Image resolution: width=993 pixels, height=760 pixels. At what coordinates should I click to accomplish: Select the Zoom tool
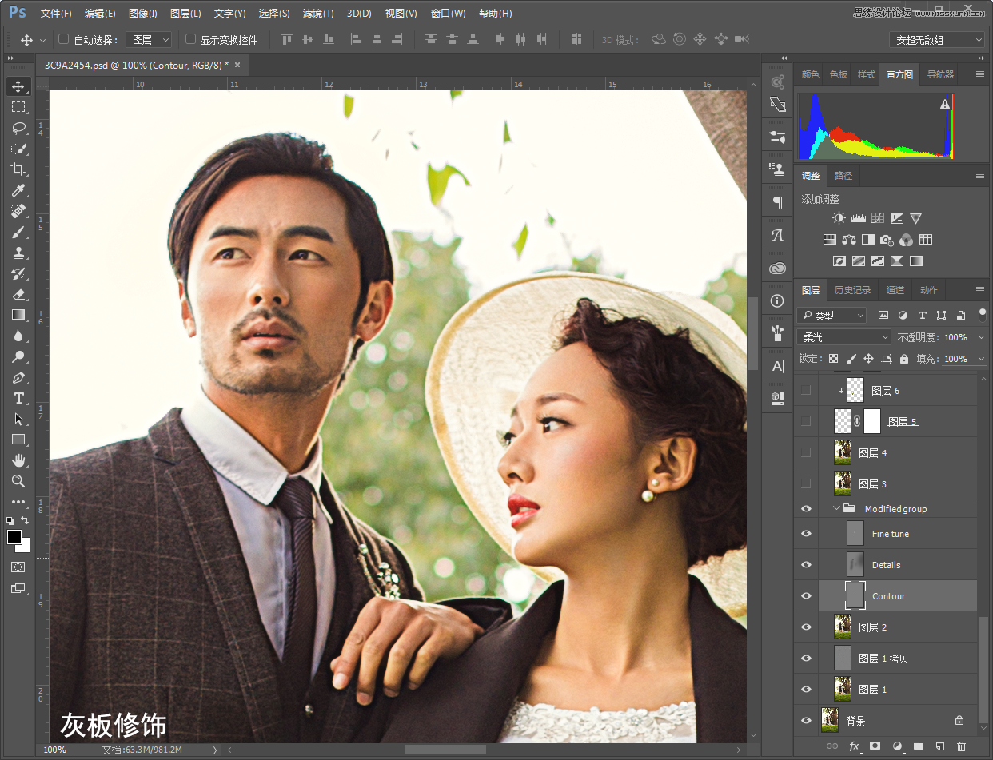point(18,481)
